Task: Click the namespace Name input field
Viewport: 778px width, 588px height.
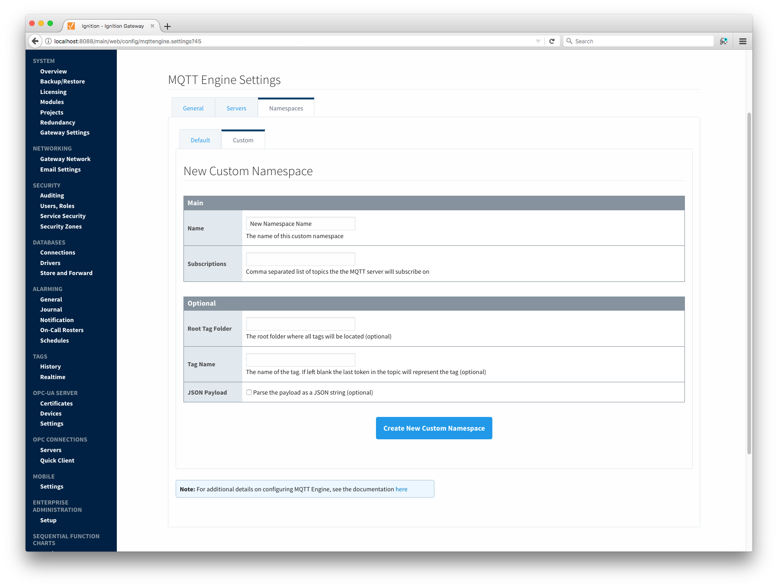Action: coord(301,224)
